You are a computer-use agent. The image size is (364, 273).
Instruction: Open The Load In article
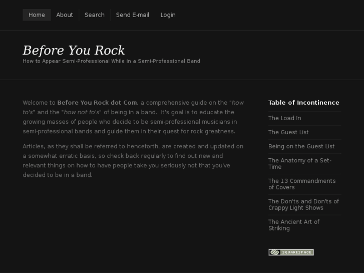(284, 118)
